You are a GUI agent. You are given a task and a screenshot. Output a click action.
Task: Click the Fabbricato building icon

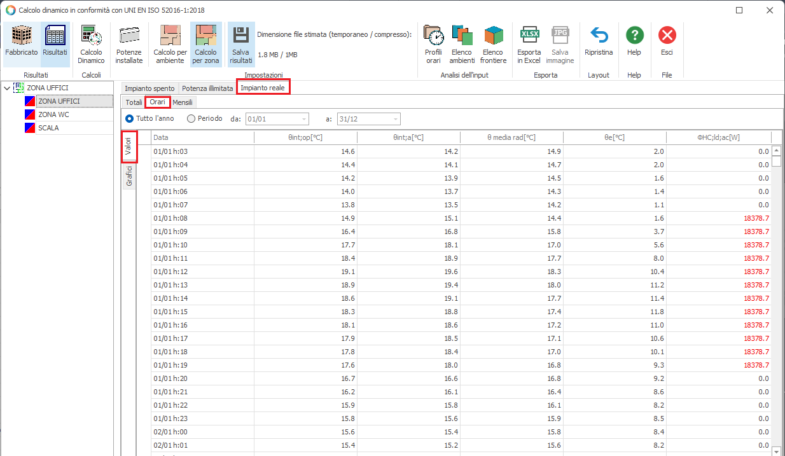(22, 36)
